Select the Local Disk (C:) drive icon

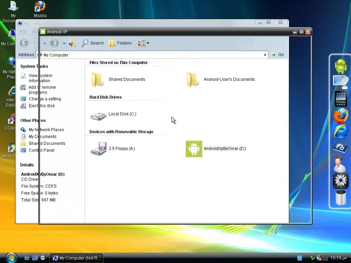pyautogui.click(x=98, y=116)
